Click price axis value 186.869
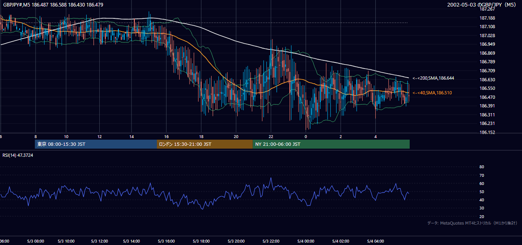The width and height of the screenshot is (522, 245). [487, 53]
